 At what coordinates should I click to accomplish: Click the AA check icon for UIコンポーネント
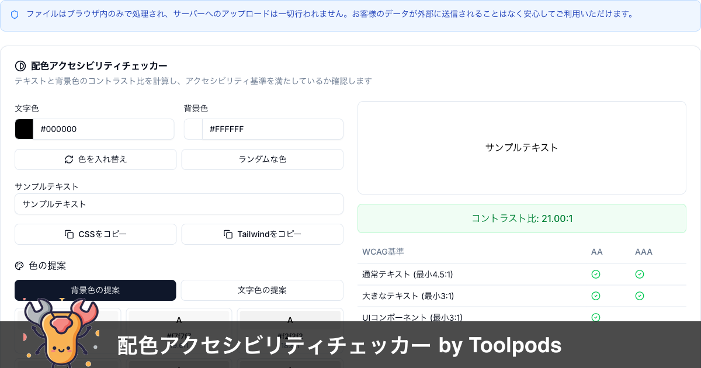click(x=596, y=317)
